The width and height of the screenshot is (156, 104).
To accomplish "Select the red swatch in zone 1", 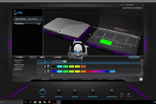I will pyautogui.click(x=57, y=62).
